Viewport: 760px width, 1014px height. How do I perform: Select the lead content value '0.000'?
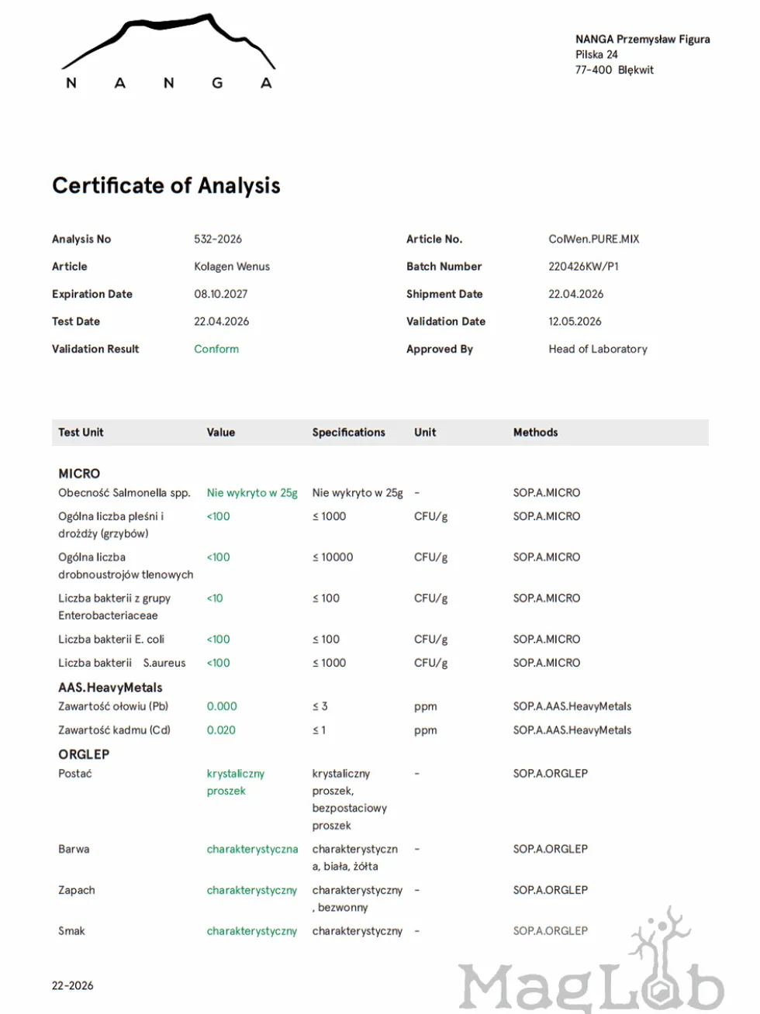pyautogui.click(x=222, y=706)
